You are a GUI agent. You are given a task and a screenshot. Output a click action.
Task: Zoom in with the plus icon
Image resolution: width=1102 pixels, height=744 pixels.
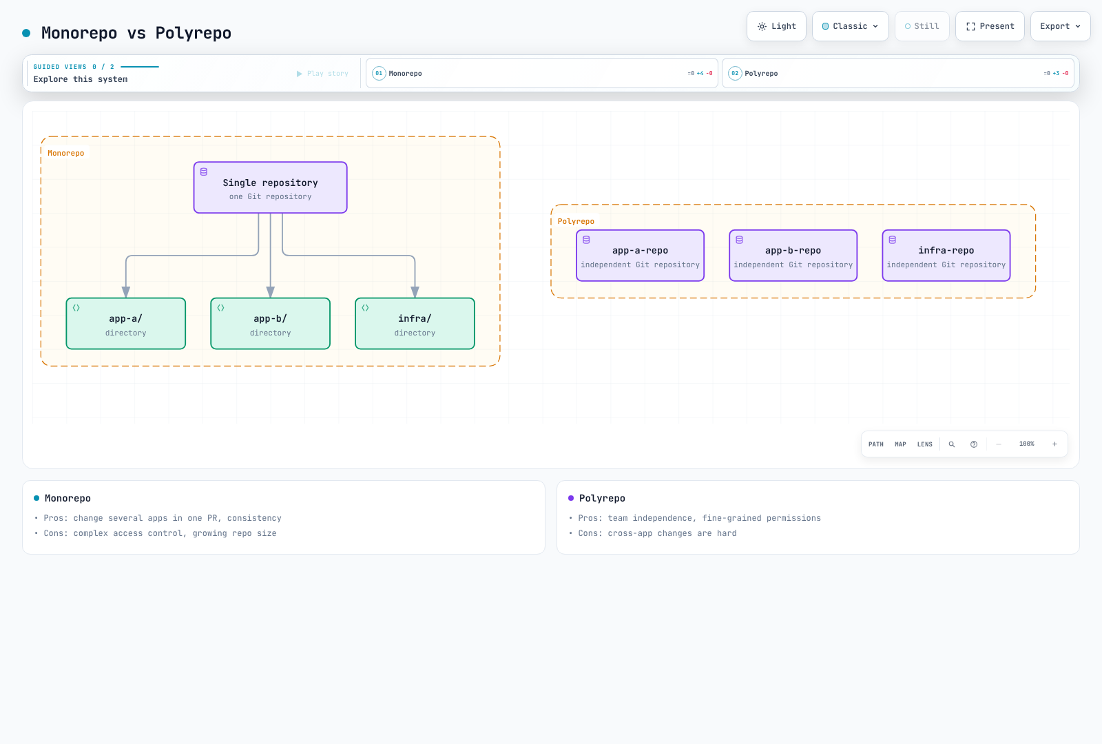click(1054, 444)
